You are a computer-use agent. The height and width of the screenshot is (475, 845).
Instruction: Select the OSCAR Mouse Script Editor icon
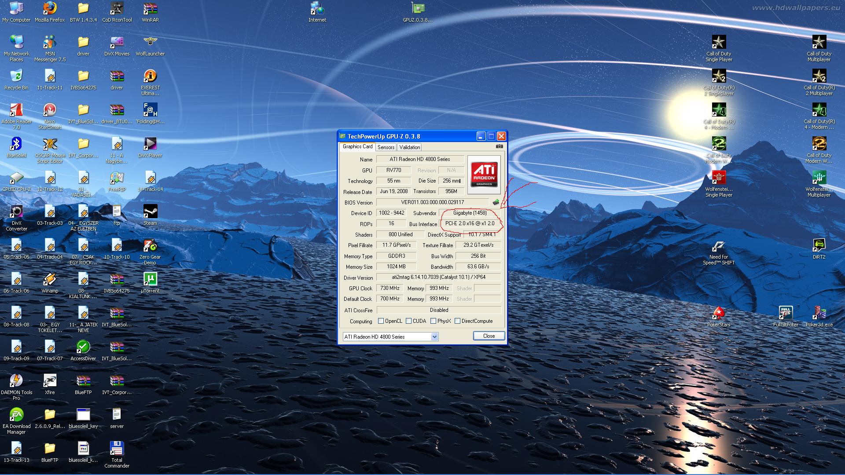click(50, 150)
